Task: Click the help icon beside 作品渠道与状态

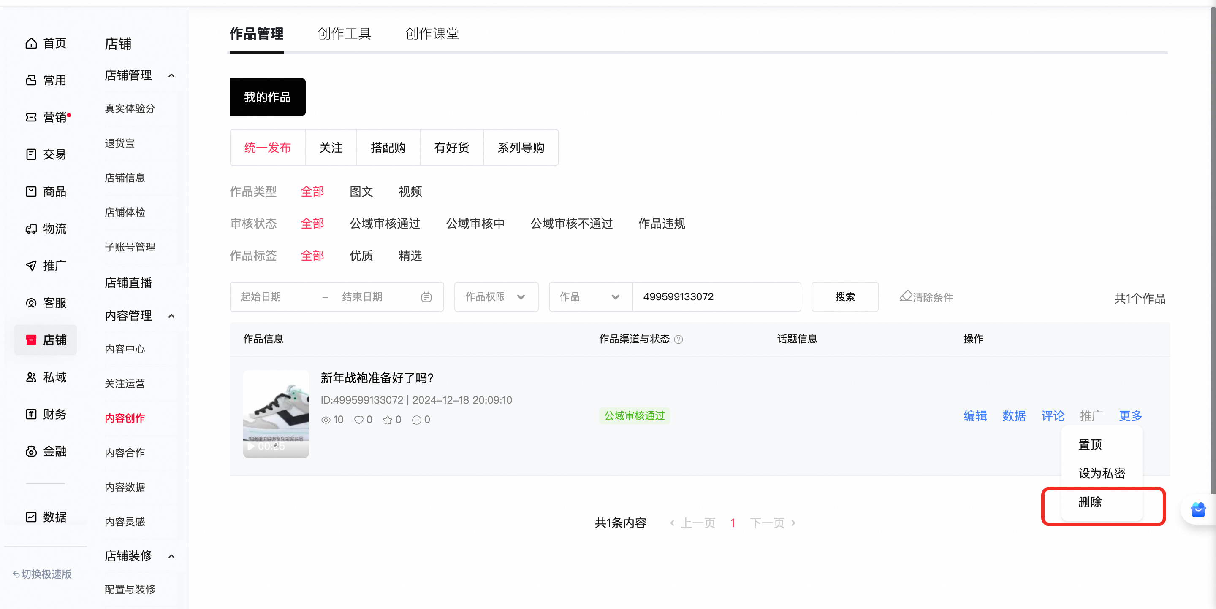Action: 679,340
